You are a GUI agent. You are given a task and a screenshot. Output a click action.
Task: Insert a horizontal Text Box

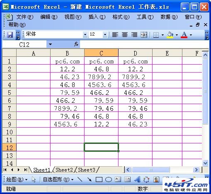point(118,179)
